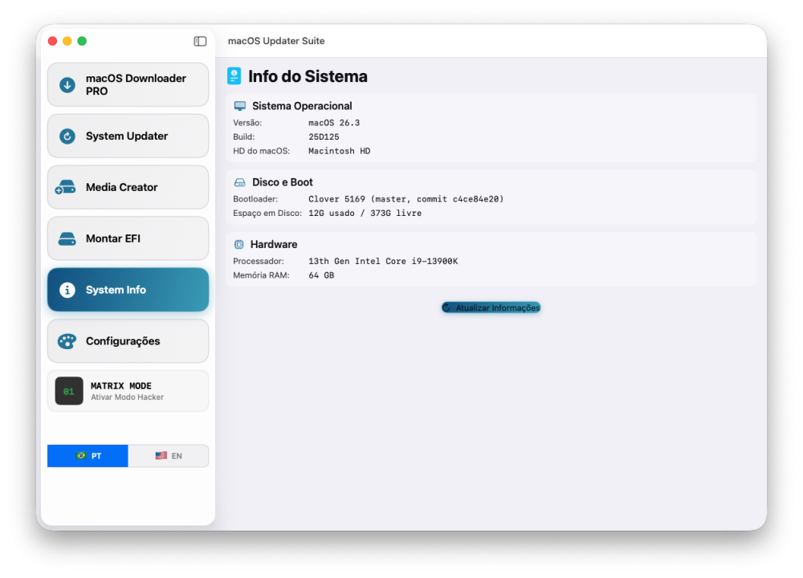Open macOS Downloader PRO section
Screen dimensions: 803x578
[128, 85]
